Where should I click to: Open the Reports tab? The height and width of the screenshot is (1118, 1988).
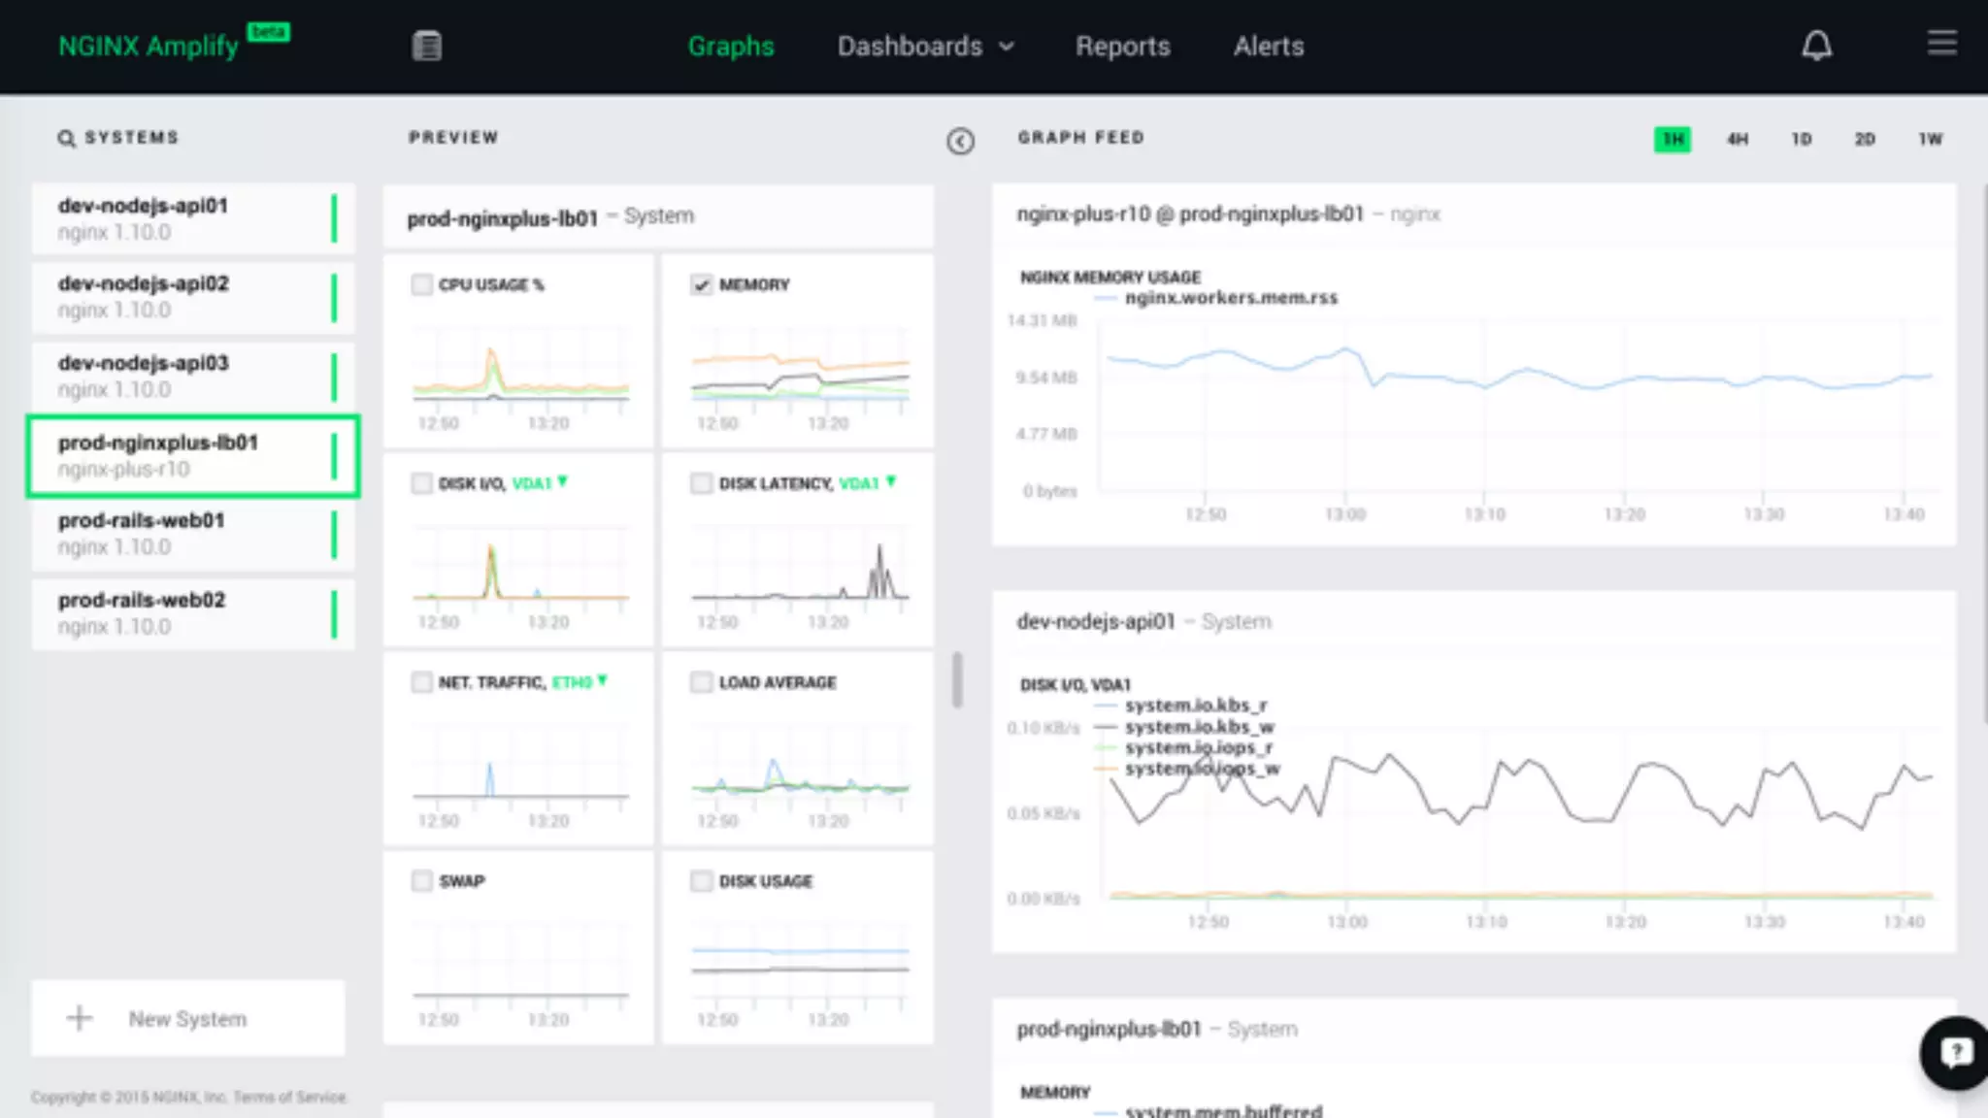[1123, 46]
